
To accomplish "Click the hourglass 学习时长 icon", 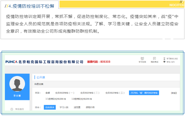I will tap(164, 58).
